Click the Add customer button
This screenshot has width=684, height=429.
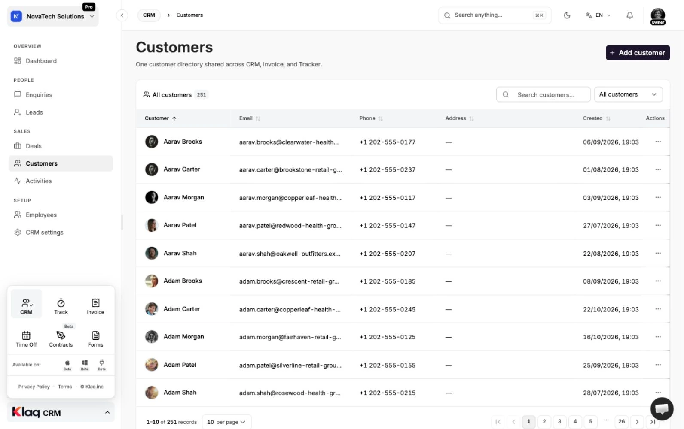click(638, 53)
